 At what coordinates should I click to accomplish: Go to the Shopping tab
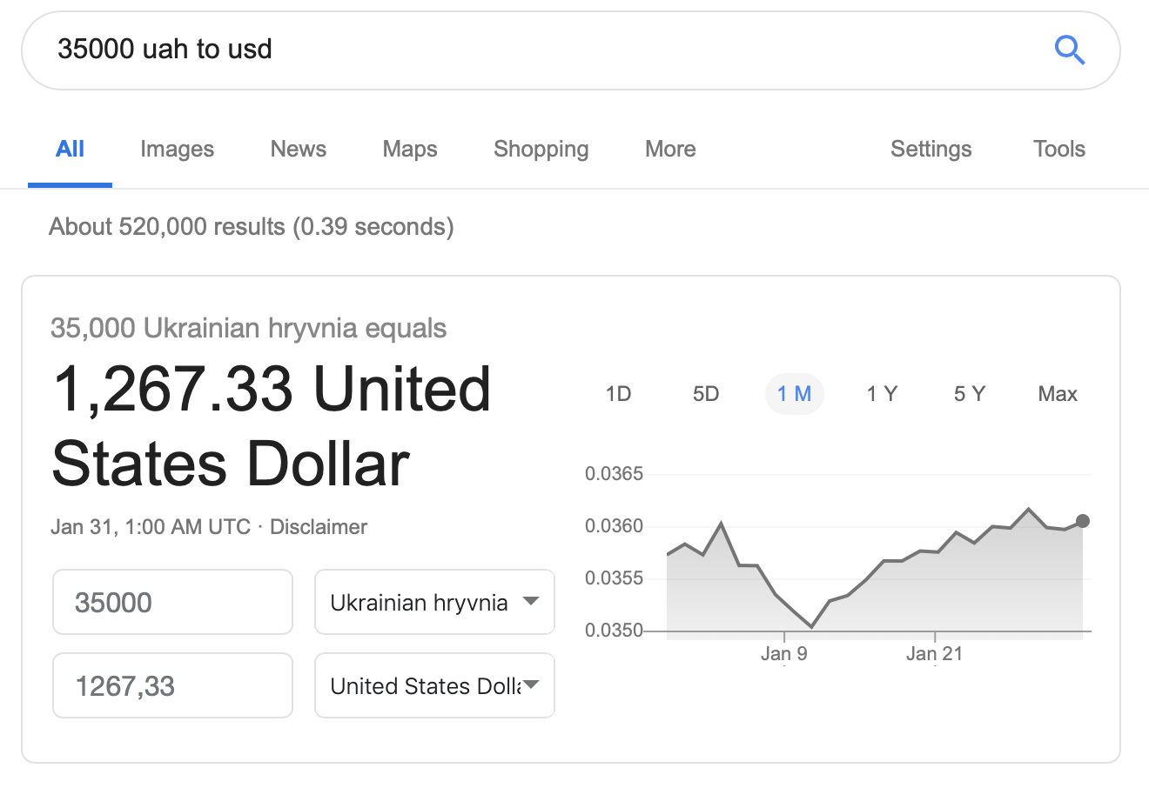point(541,149)
